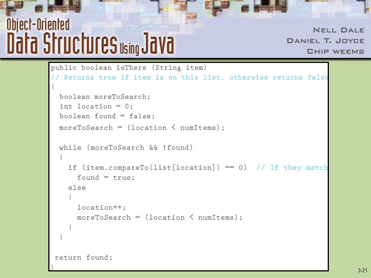The width and height of the screenshot is (371, 278).
Task: Select author name 'Chip Weems'
Action: tap(335, 51)
